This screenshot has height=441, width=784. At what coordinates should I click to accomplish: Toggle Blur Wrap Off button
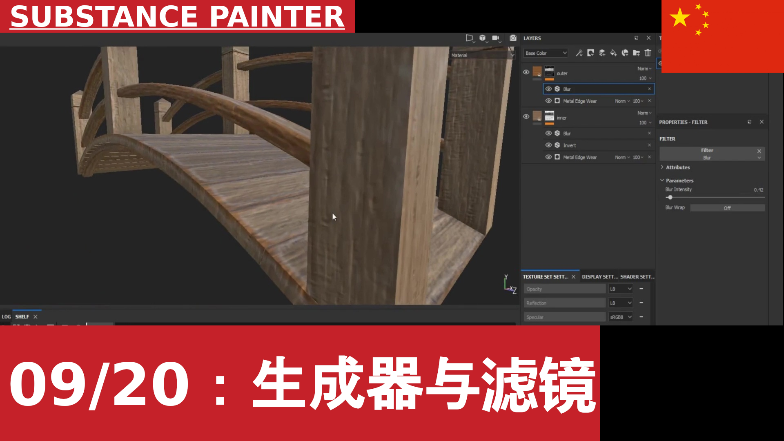[x=727, y=208]
